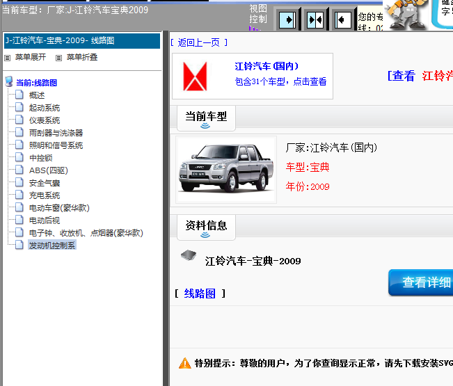453x386 pixels.
Task: Click 包含31个车型，点击查看 link
Action: coord(281,81)
